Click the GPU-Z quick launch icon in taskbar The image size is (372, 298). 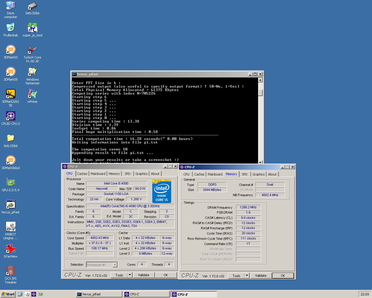tap(40, 294)
